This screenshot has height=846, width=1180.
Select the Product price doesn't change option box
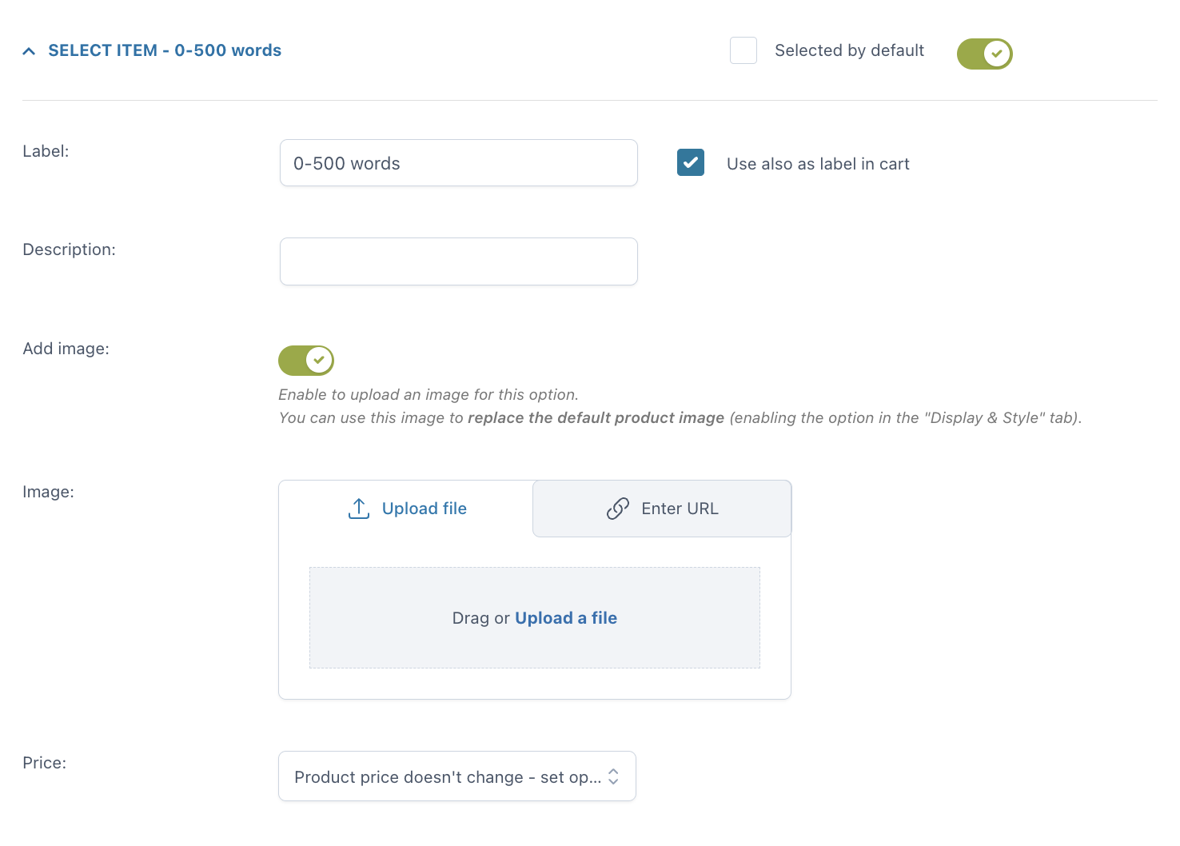coord(457,776)
